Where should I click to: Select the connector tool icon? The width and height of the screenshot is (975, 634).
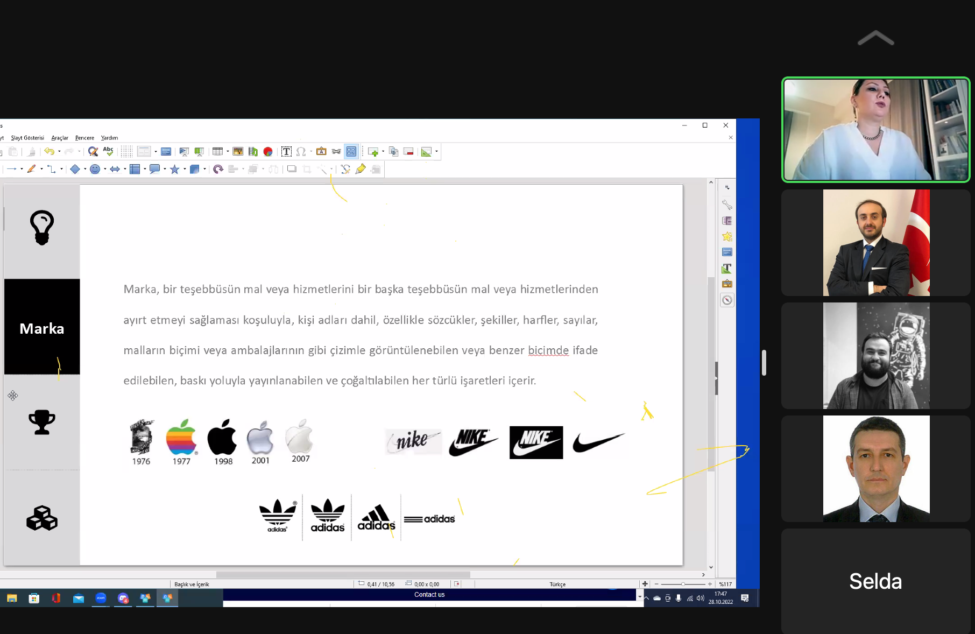[52, 169]
